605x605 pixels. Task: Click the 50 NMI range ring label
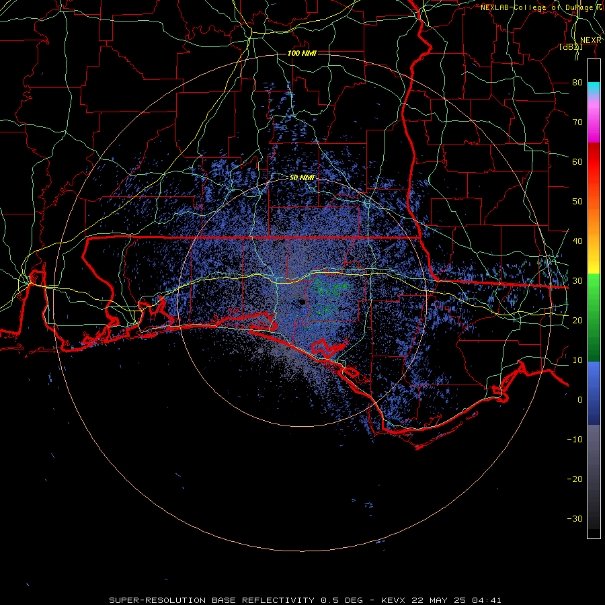click(302, 177)
